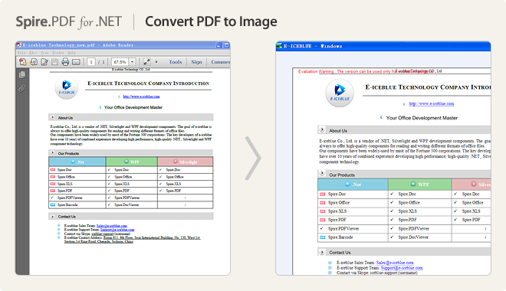The height and width of the screenshot is (291, 506).
Task: Click Support@e-iceblue.com link in Windows viewer
Action: point(402,268)
